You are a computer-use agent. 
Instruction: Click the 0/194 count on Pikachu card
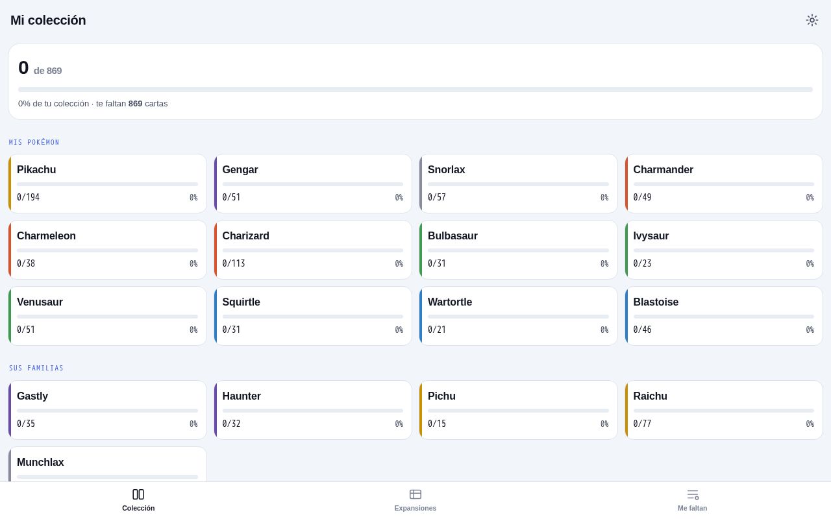(x=28, y=198)
